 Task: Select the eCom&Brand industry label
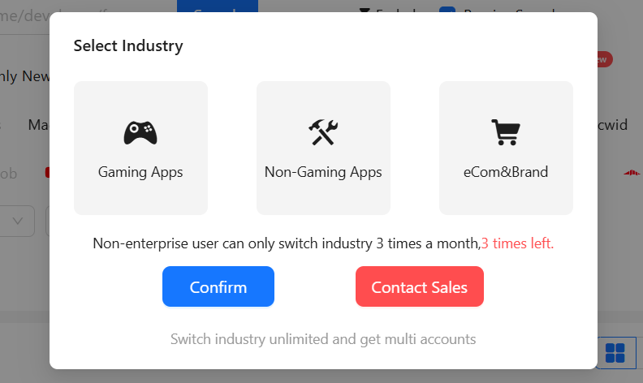pos(506,172)
